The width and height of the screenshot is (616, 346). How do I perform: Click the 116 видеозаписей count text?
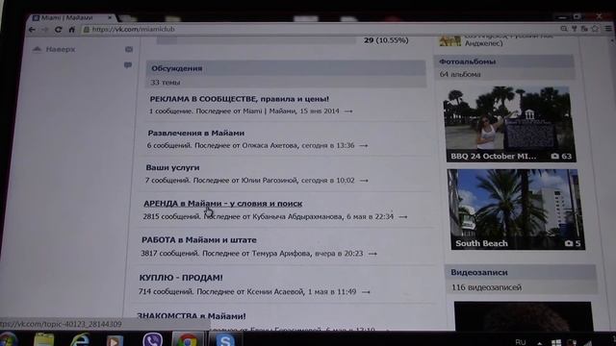click(487, 287)
